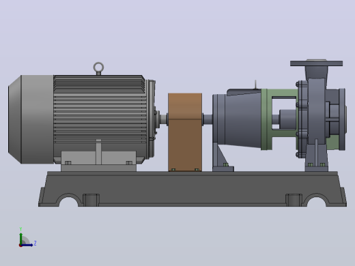Pick the right anchor boss on base
Image resolution: width=355 pixels, height=266 pixels.
coord(294,200)
